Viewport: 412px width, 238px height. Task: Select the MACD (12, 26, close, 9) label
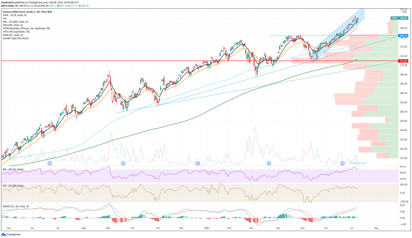tap(16, 206)
